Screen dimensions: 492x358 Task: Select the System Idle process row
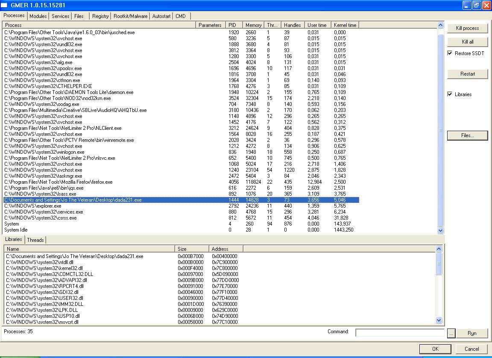coord(181,230)
